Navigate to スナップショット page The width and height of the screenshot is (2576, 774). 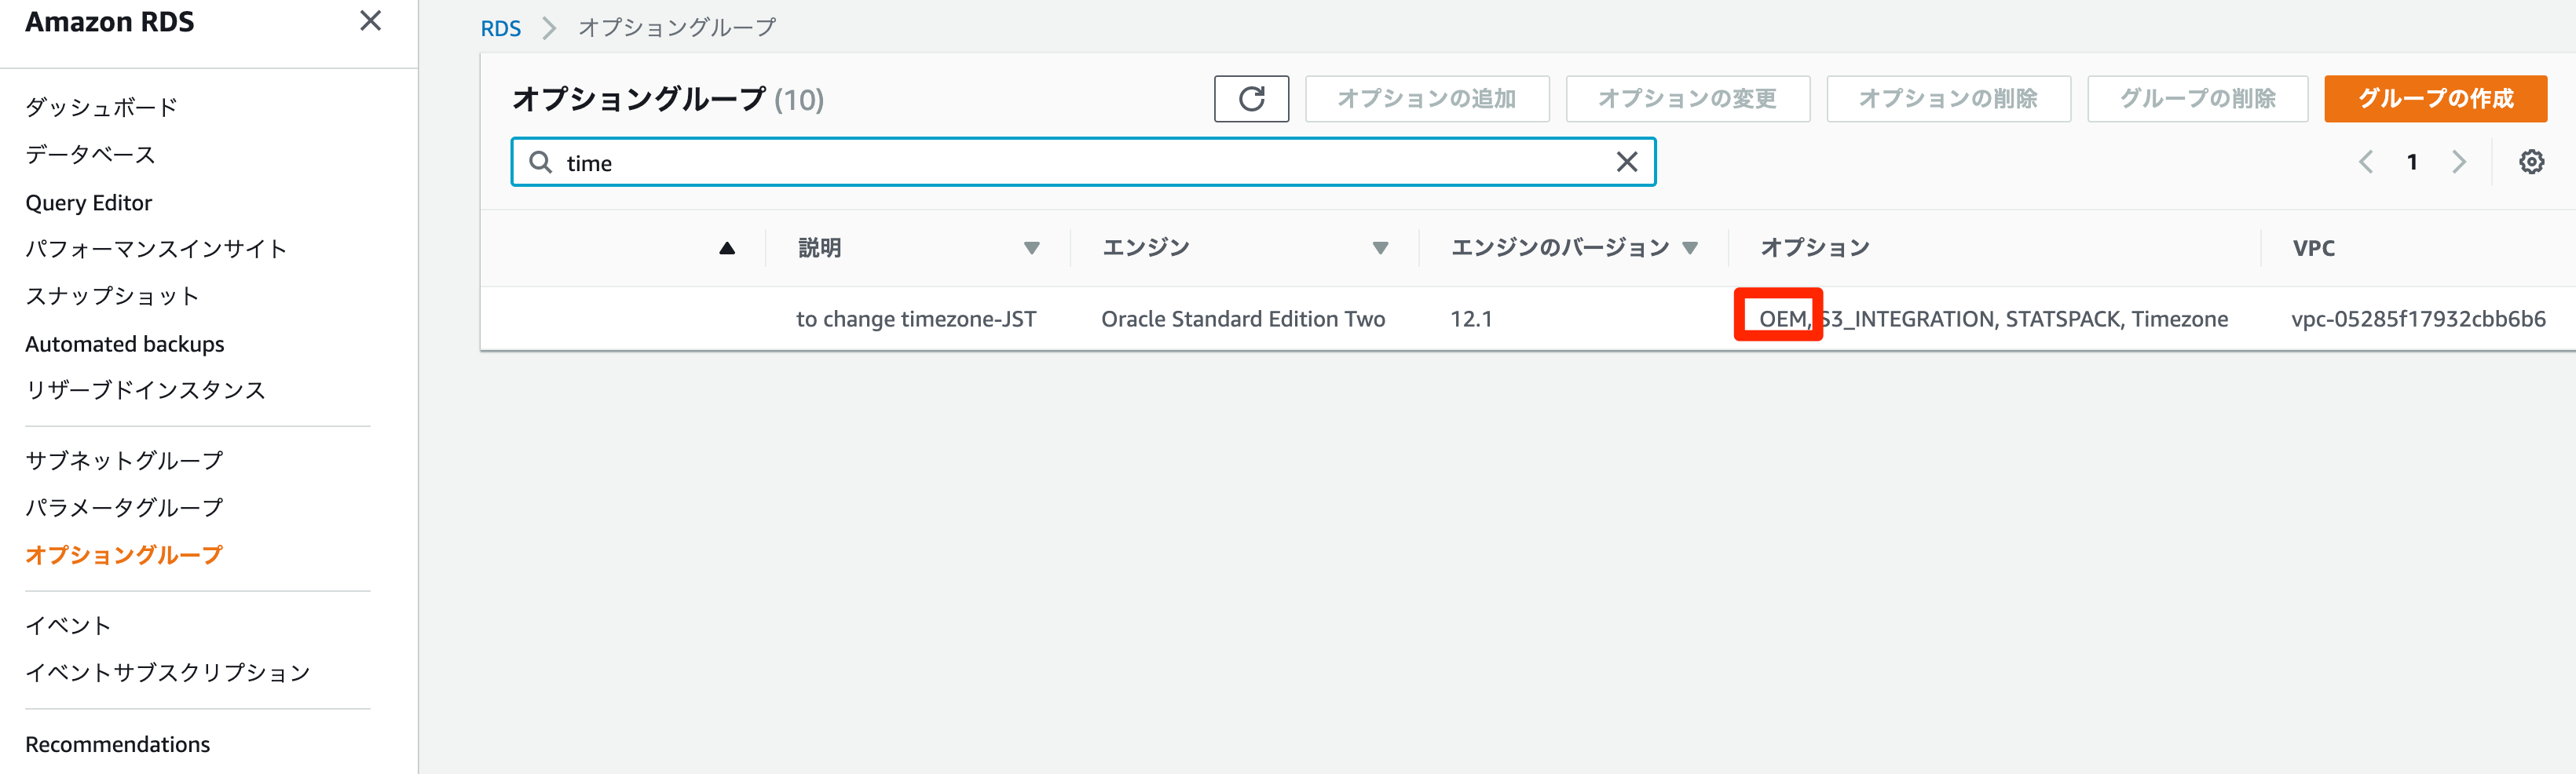[112, 296]
